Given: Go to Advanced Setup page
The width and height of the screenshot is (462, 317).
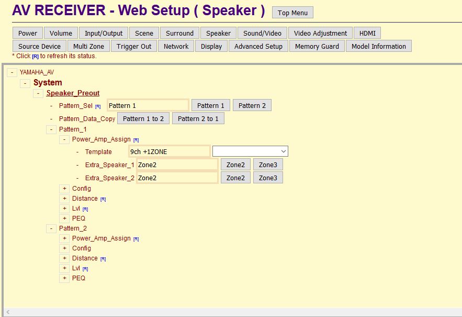Looking at the screenshot, I should click(258, 46).
